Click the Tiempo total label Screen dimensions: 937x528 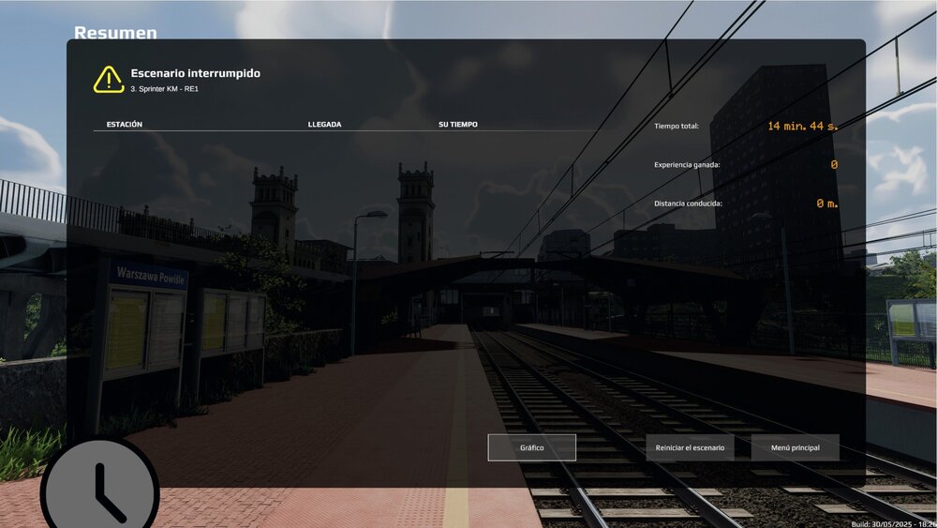tap(677, 126)
